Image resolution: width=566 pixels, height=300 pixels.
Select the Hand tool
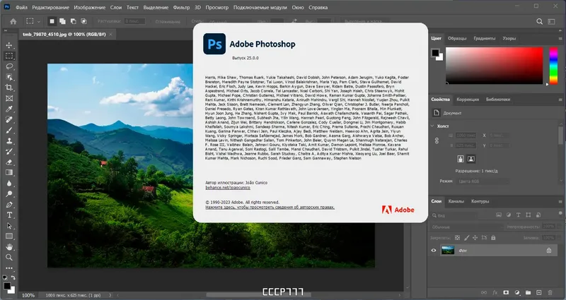coord(9,247)
